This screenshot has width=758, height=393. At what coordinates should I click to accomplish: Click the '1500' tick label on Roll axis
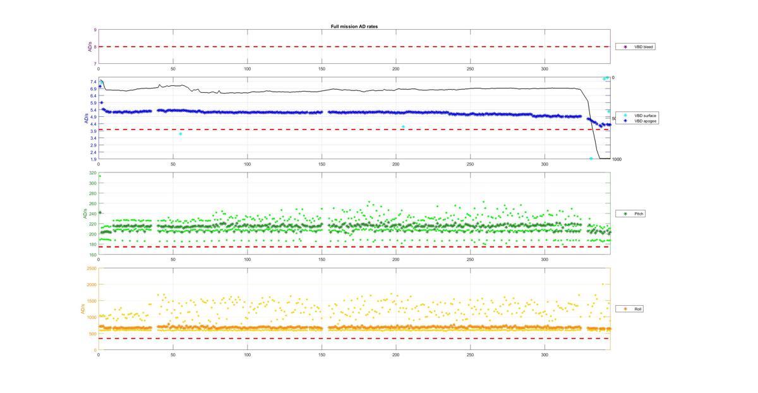92,301
